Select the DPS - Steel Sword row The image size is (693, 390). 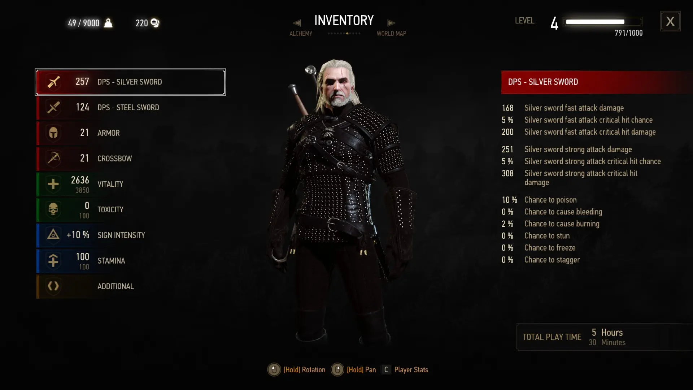[x=130, y=107]
